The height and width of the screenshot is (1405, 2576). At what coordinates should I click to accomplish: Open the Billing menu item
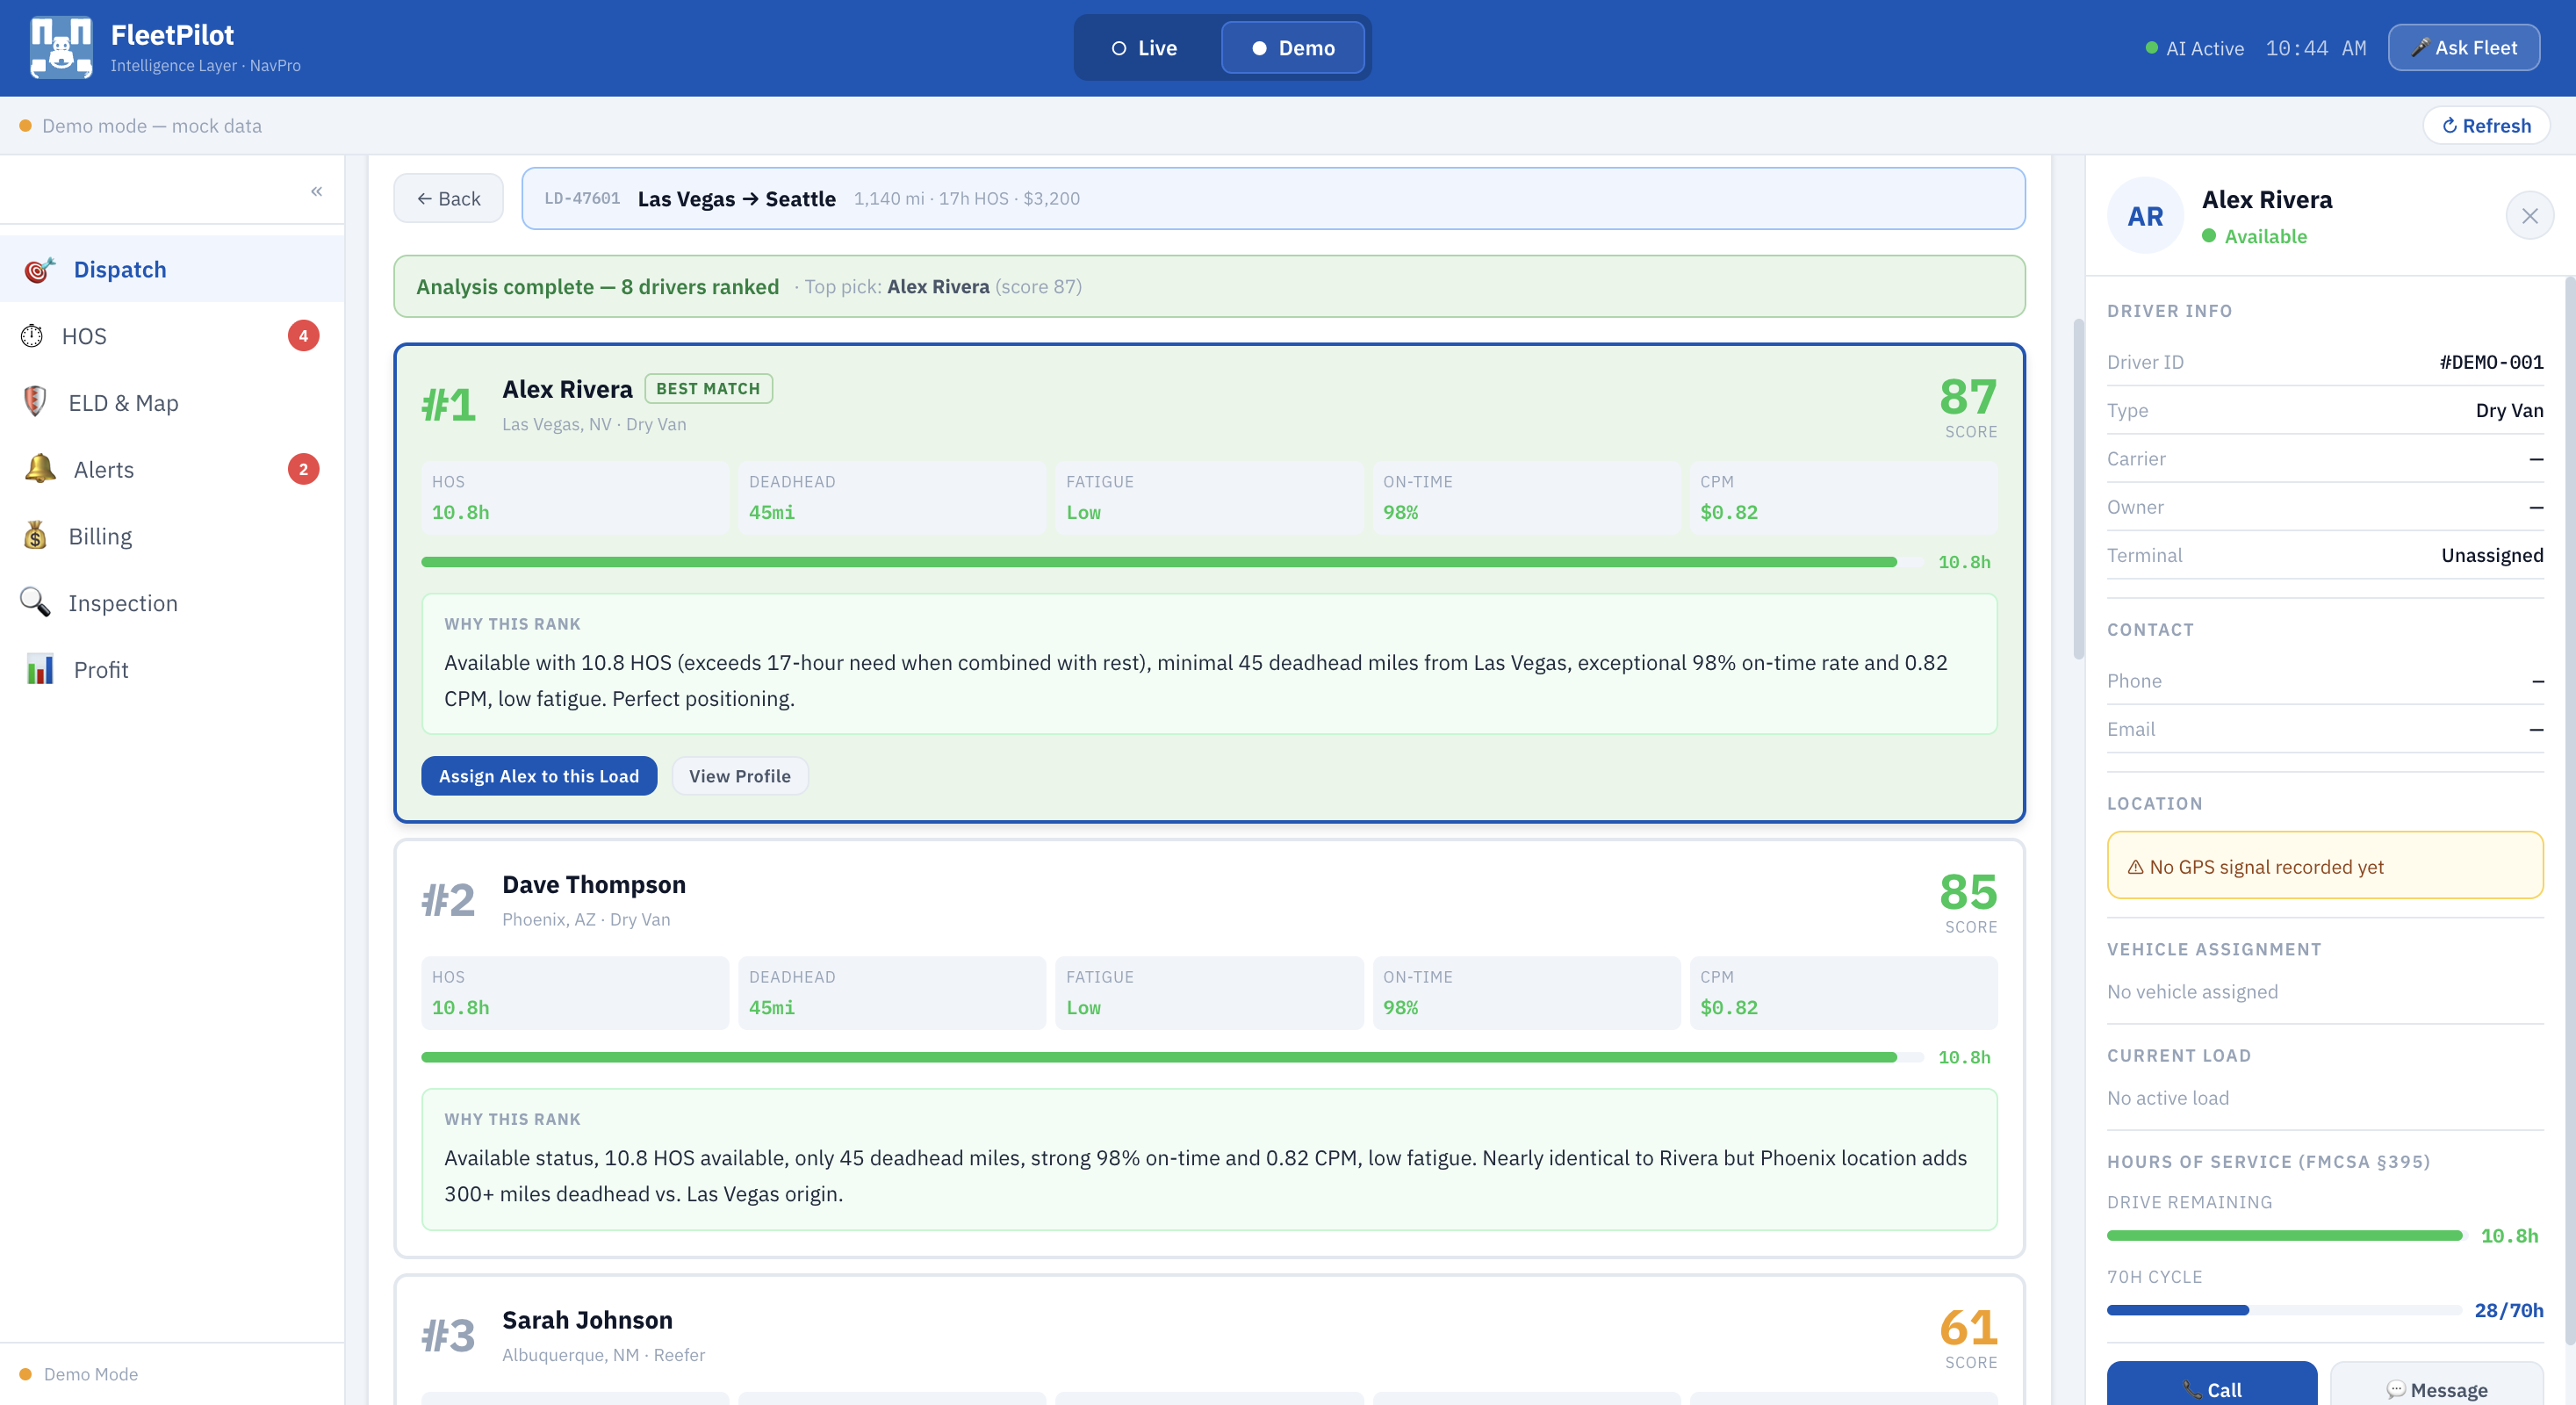click(x=100, y=536)
